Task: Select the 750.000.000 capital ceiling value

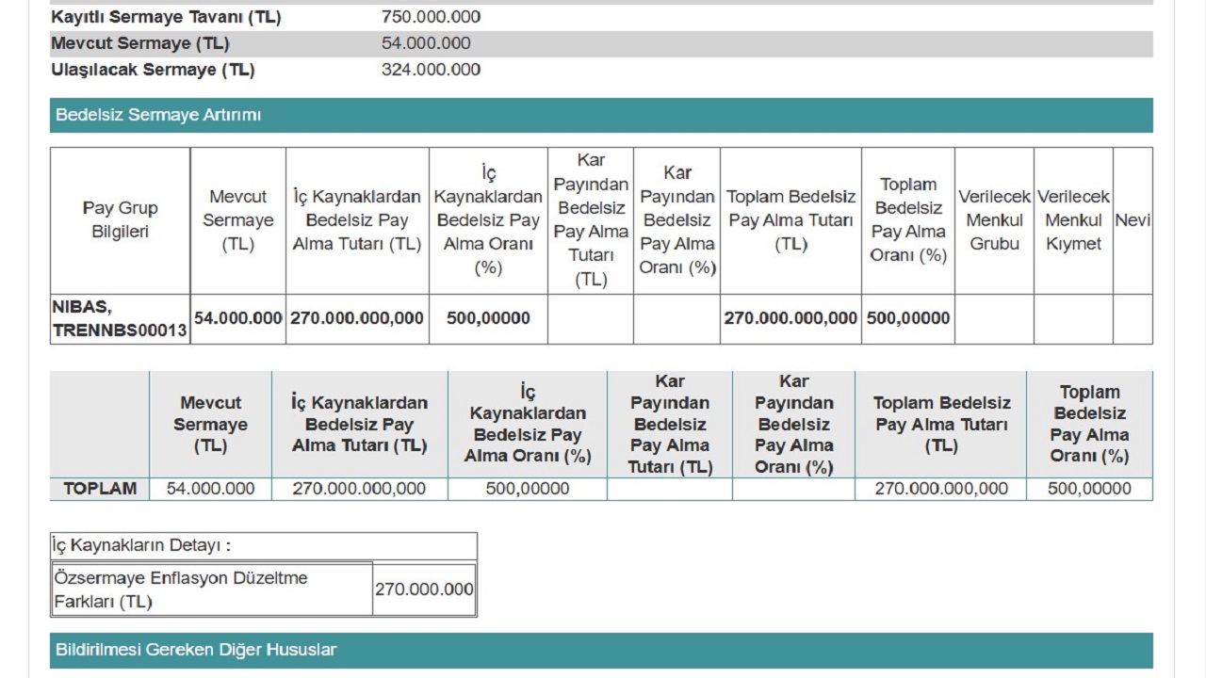Action: 431,17
